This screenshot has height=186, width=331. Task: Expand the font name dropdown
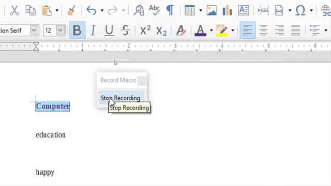click(34, 30)
